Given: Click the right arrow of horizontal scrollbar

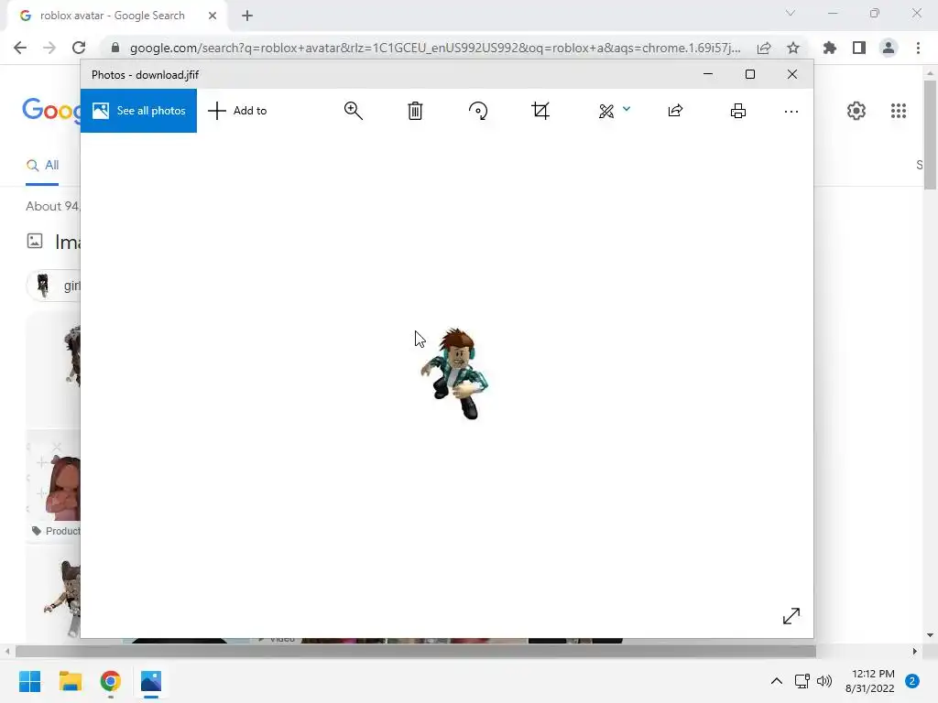Looking at the screenshot, I should point(915,651).
